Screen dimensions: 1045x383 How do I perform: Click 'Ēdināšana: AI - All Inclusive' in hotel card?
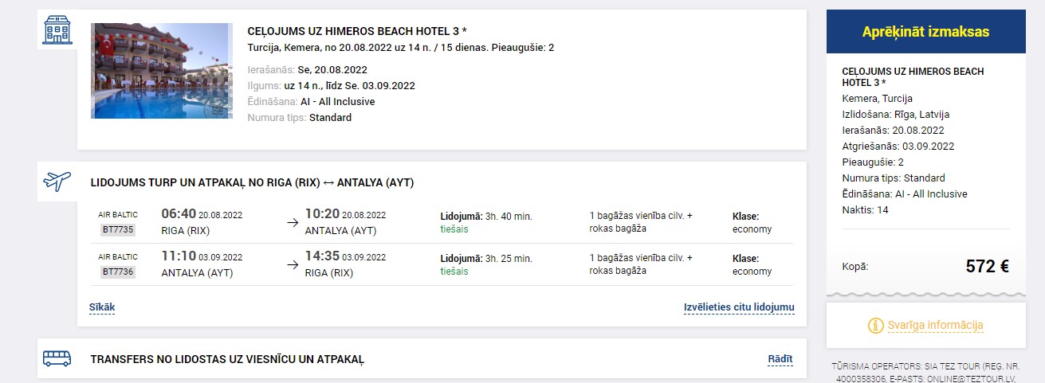311,102
